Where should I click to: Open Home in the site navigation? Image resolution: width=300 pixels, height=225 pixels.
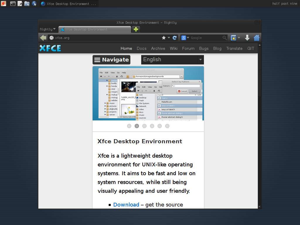point(126,49)
